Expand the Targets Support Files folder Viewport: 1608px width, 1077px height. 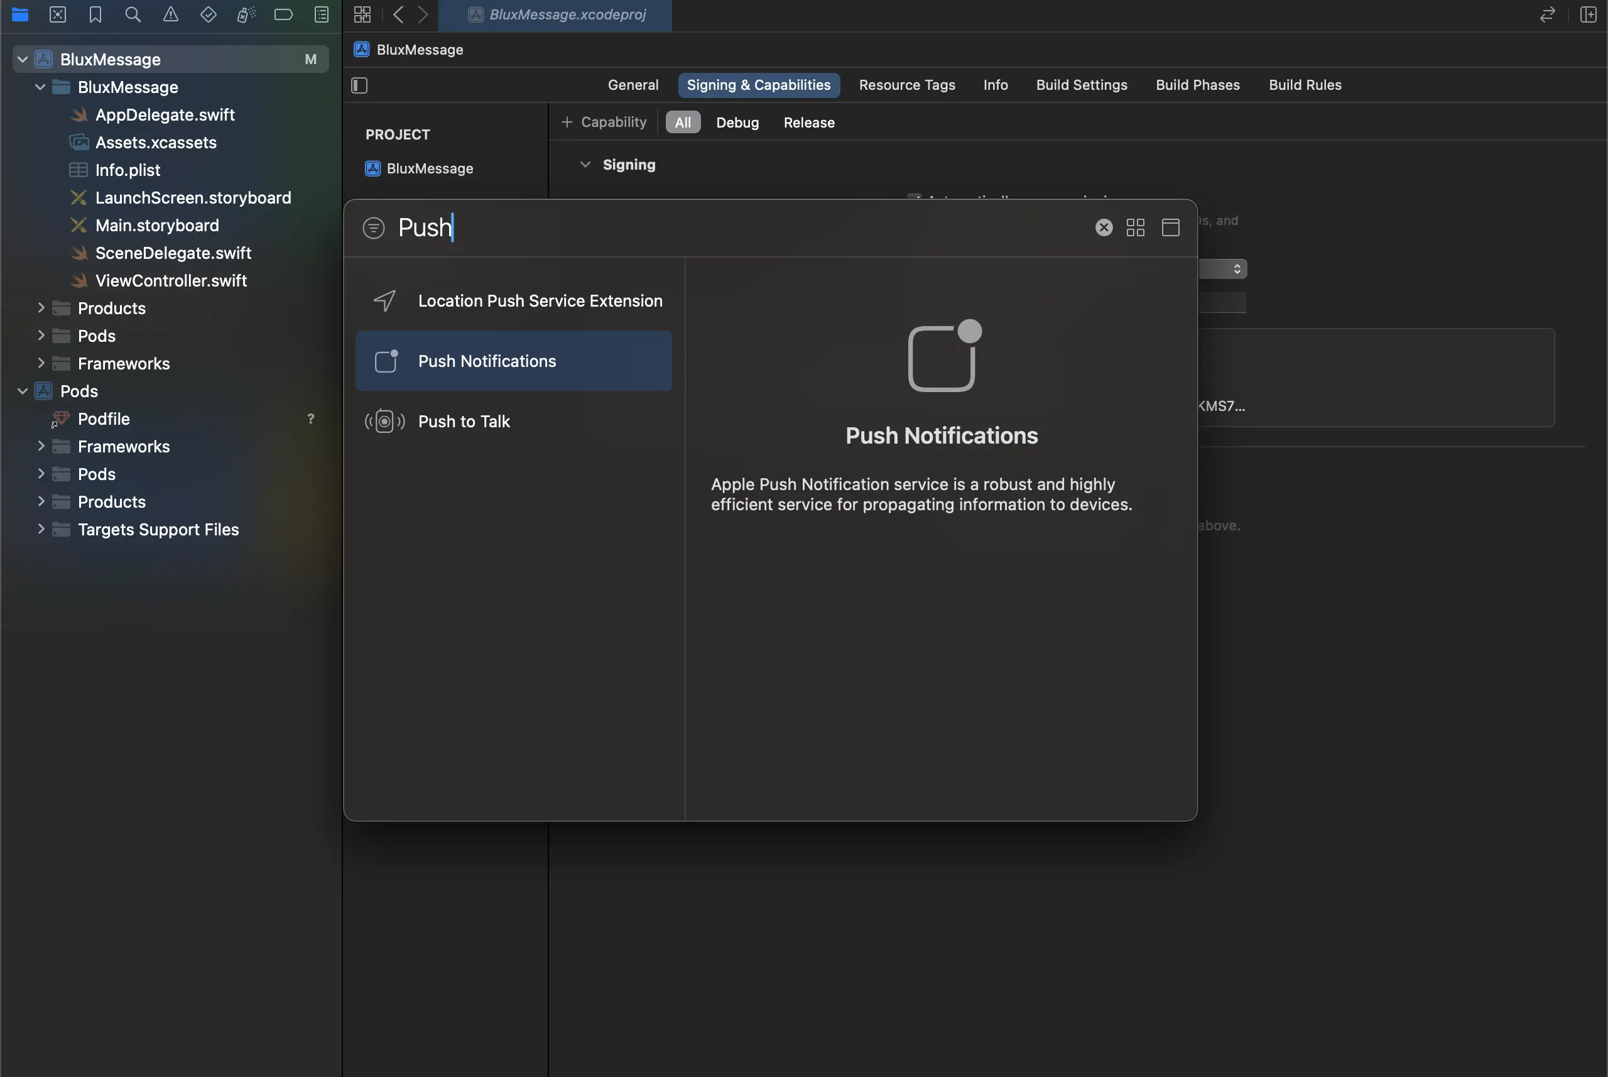[40, 530]
